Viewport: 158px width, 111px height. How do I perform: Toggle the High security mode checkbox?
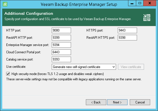click(x=8, y=74)
